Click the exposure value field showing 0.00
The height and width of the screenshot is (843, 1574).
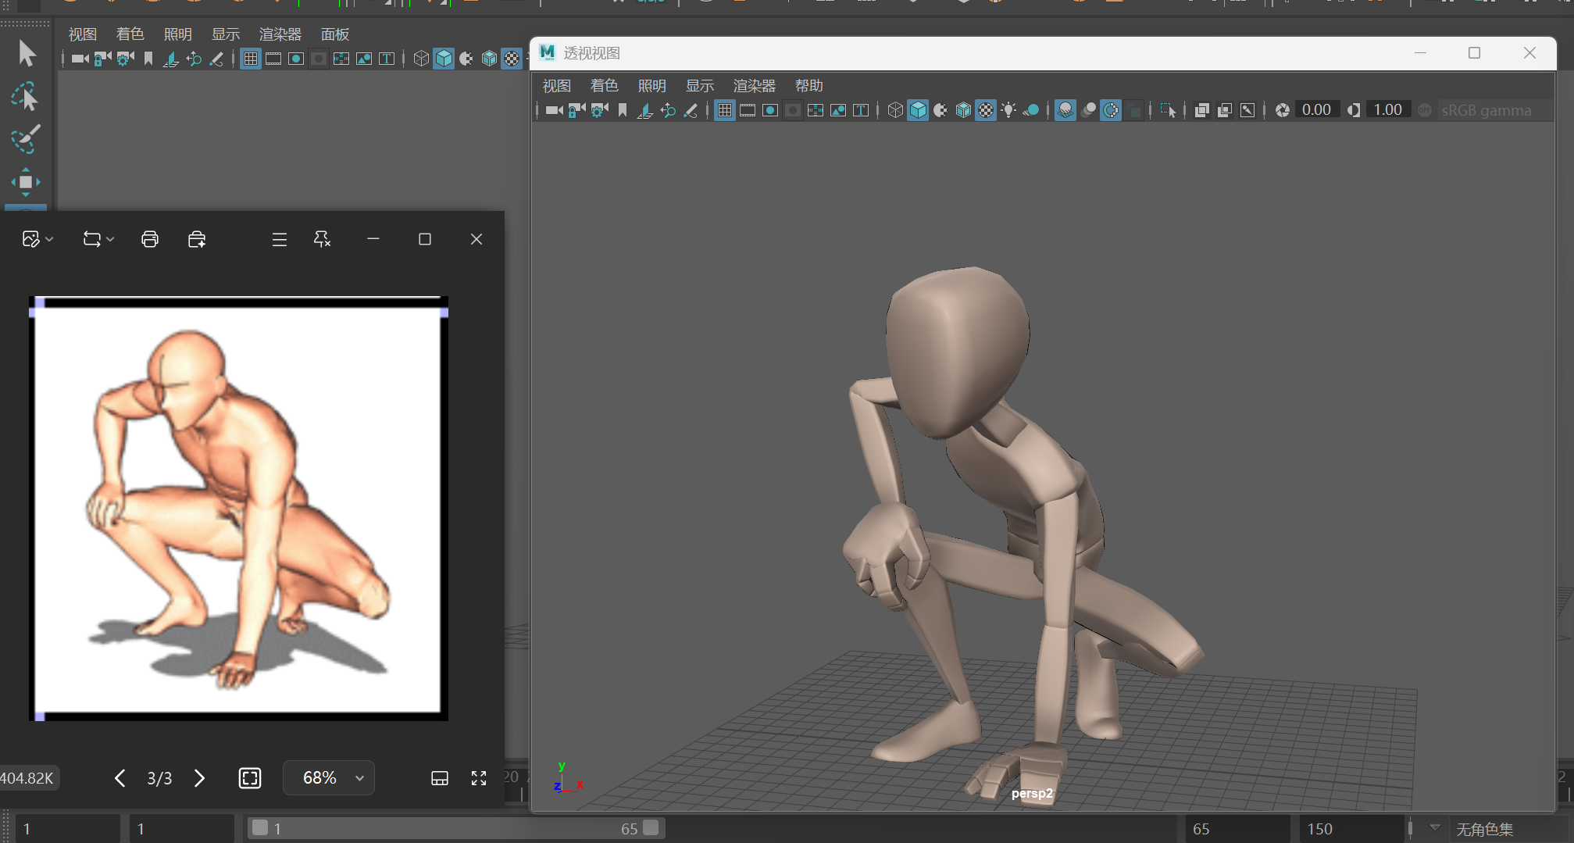tap(1316, 110)
